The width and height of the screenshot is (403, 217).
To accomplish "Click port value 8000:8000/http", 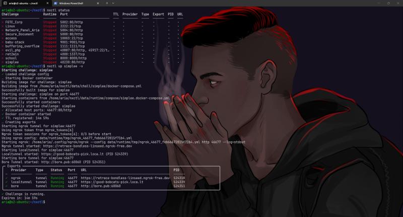I will click(73, 58).
